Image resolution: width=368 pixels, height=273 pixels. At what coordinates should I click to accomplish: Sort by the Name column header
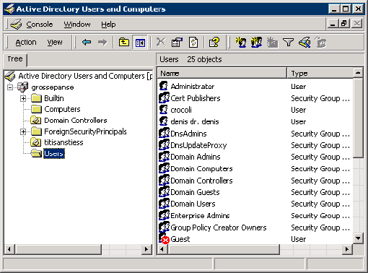(222, 73)
